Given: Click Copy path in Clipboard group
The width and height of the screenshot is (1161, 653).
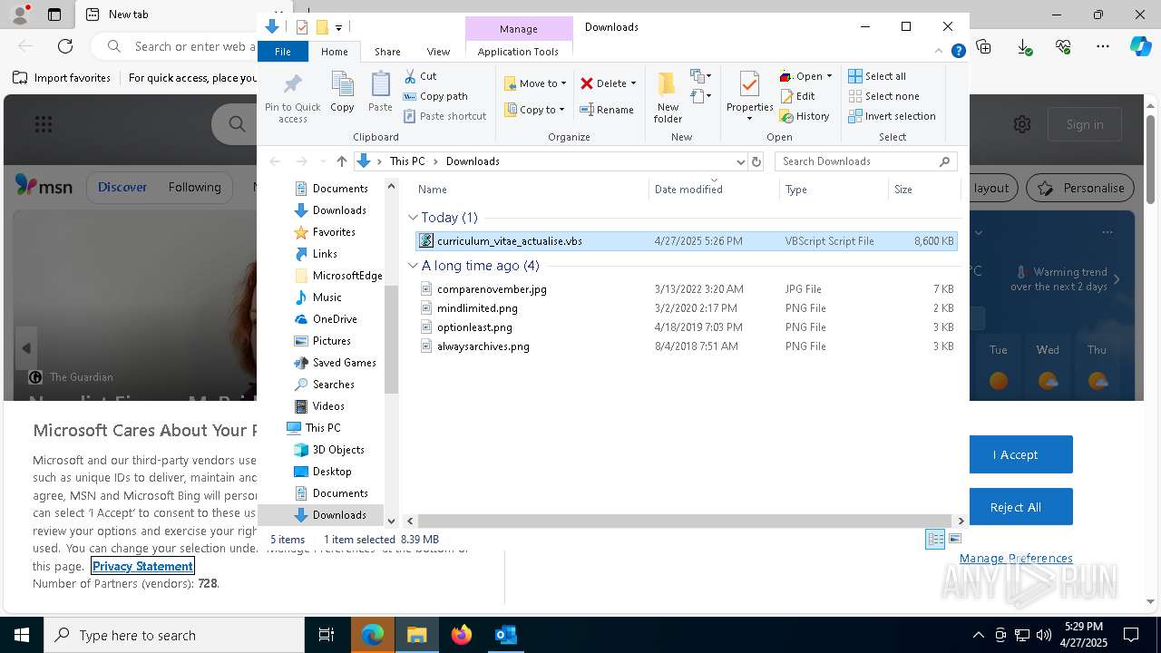Looking at the screenshot, I should click(435, 96).
